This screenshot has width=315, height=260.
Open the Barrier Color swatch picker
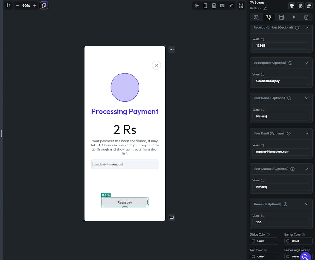pyautogui.click(x=288, y=241)
